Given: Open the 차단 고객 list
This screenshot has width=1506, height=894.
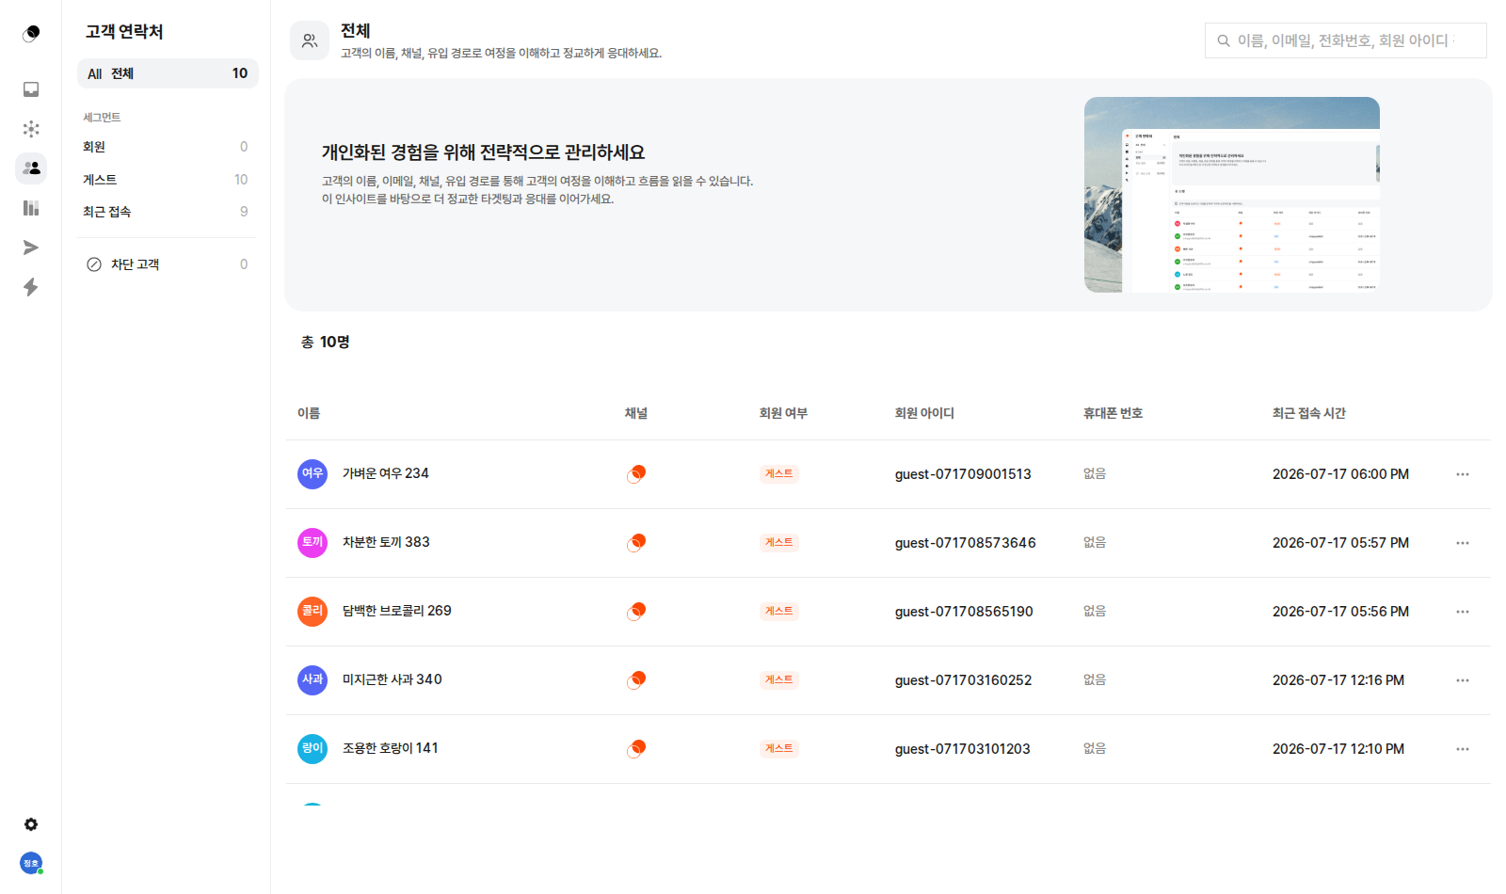Looking at the screenshot, I should coord(166,264).
